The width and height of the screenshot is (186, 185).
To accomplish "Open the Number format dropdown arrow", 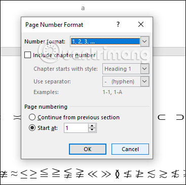I will pyautogui.click(x=144, y=41).
